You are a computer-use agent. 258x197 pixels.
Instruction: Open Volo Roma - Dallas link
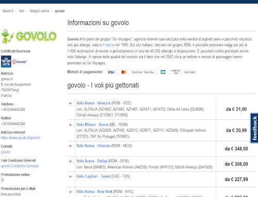tap(92, 161)
